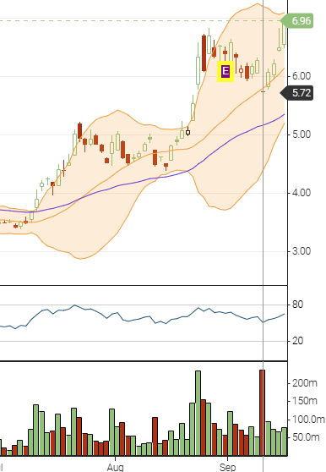
Task: Click the tallest green volume bar
Action: point(198,413)
